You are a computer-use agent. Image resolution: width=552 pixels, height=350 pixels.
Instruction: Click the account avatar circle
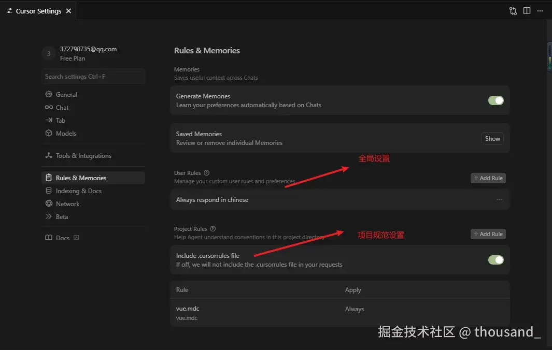49,53
